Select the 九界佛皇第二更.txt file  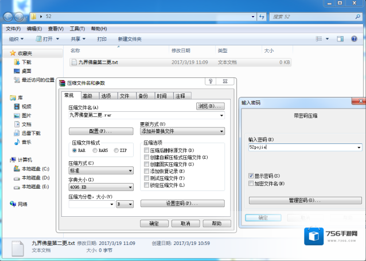click(x=98, y=62)
